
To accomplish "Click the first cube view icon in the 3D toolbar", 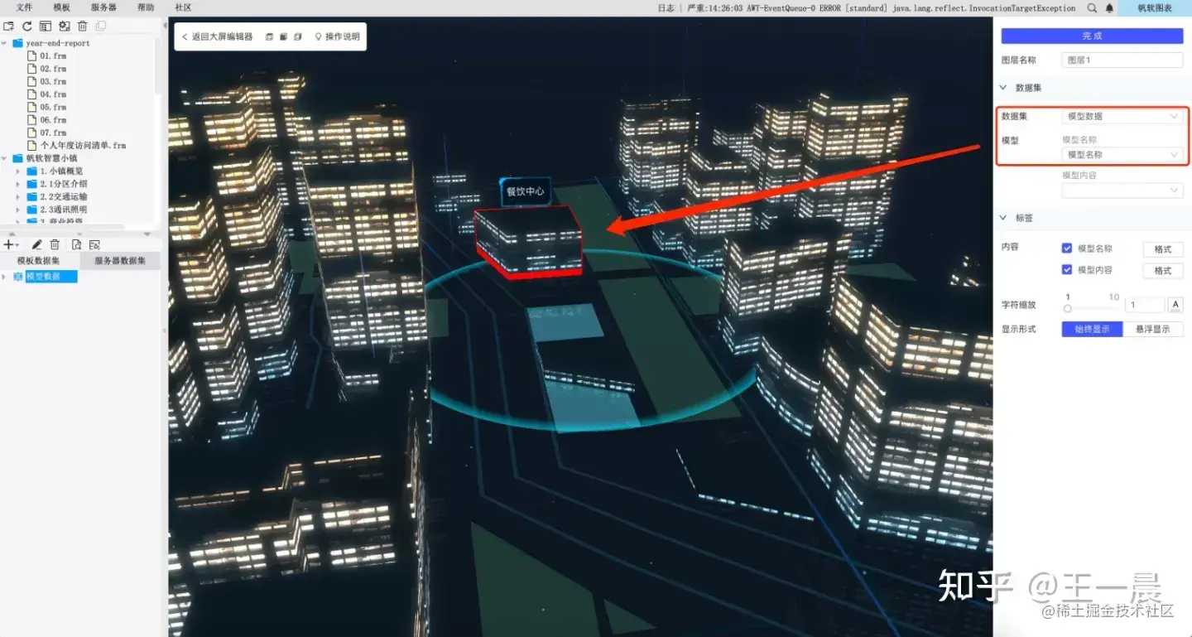I will click(x=270, y=36).
